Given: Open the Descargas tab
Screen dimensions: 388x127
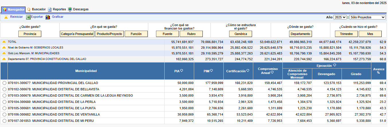Looking at the screenshot, I should (x=81, y=9).
